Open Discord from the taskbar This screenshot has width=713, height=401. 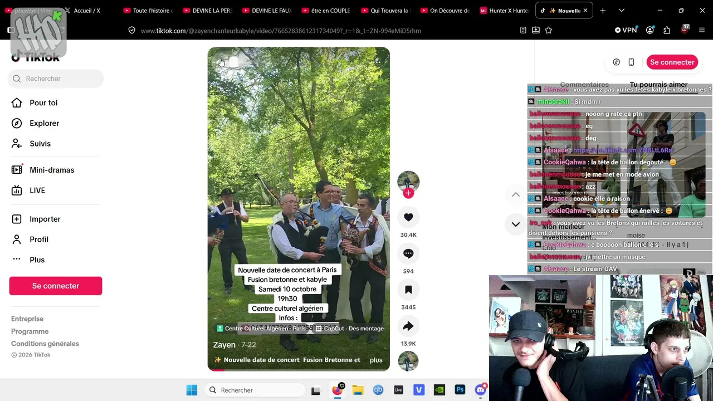[x=481, y=390]
